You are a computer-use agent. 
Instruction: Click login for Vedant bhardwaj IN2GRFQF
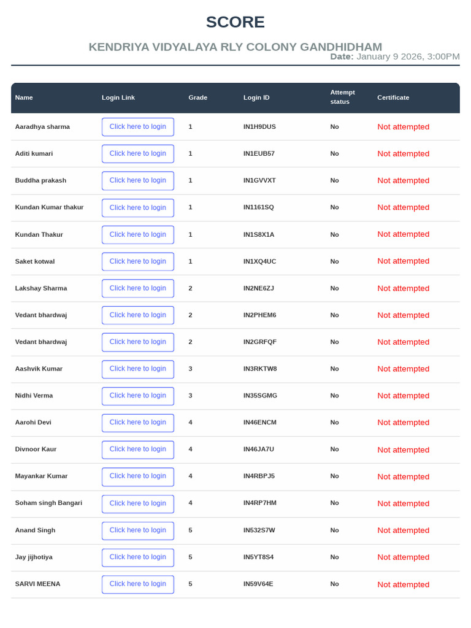pos(138,342)
